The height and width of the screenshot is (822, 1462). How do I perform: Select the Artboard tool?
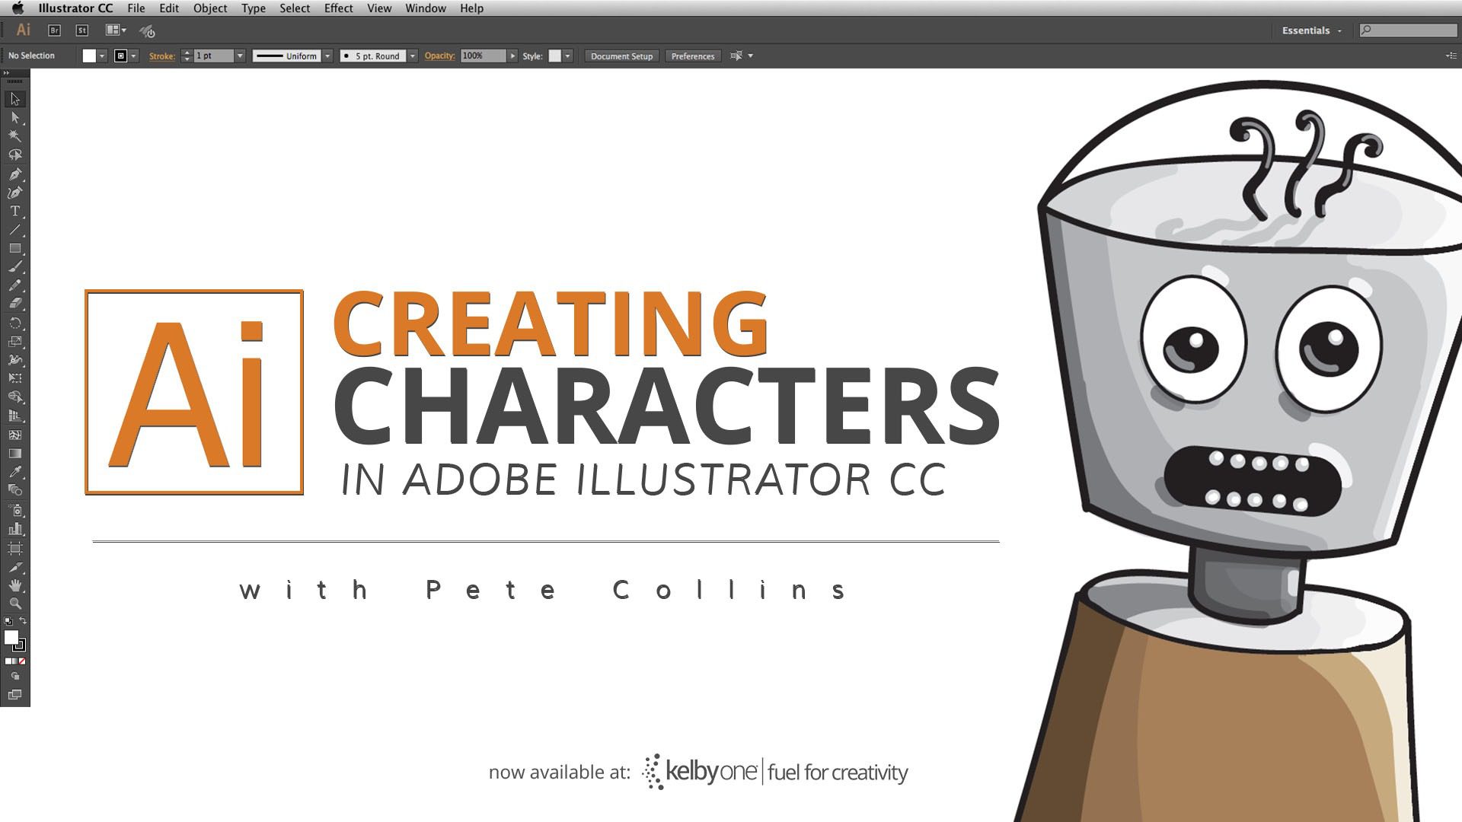point(14,548)
